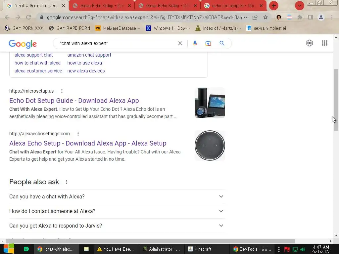Open the Windows Start menu
339x254 pixels.
[9, 249]
